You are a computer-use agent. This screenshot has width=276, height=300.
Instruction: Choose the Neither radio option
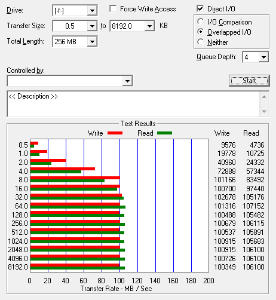tap(200, 42)
